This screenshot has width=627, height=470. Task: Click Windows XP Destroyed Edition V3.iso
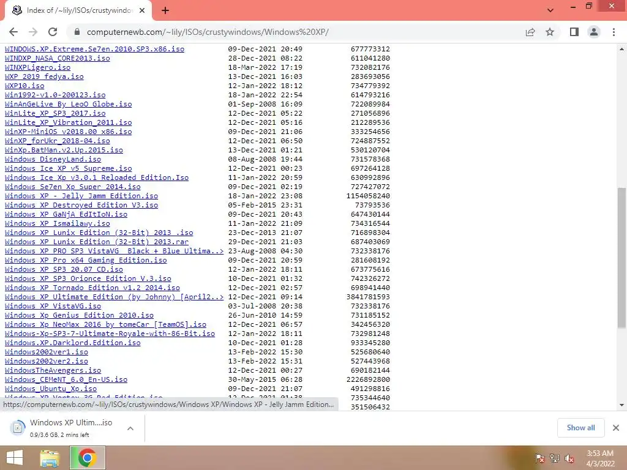click(x=81, y=205)
